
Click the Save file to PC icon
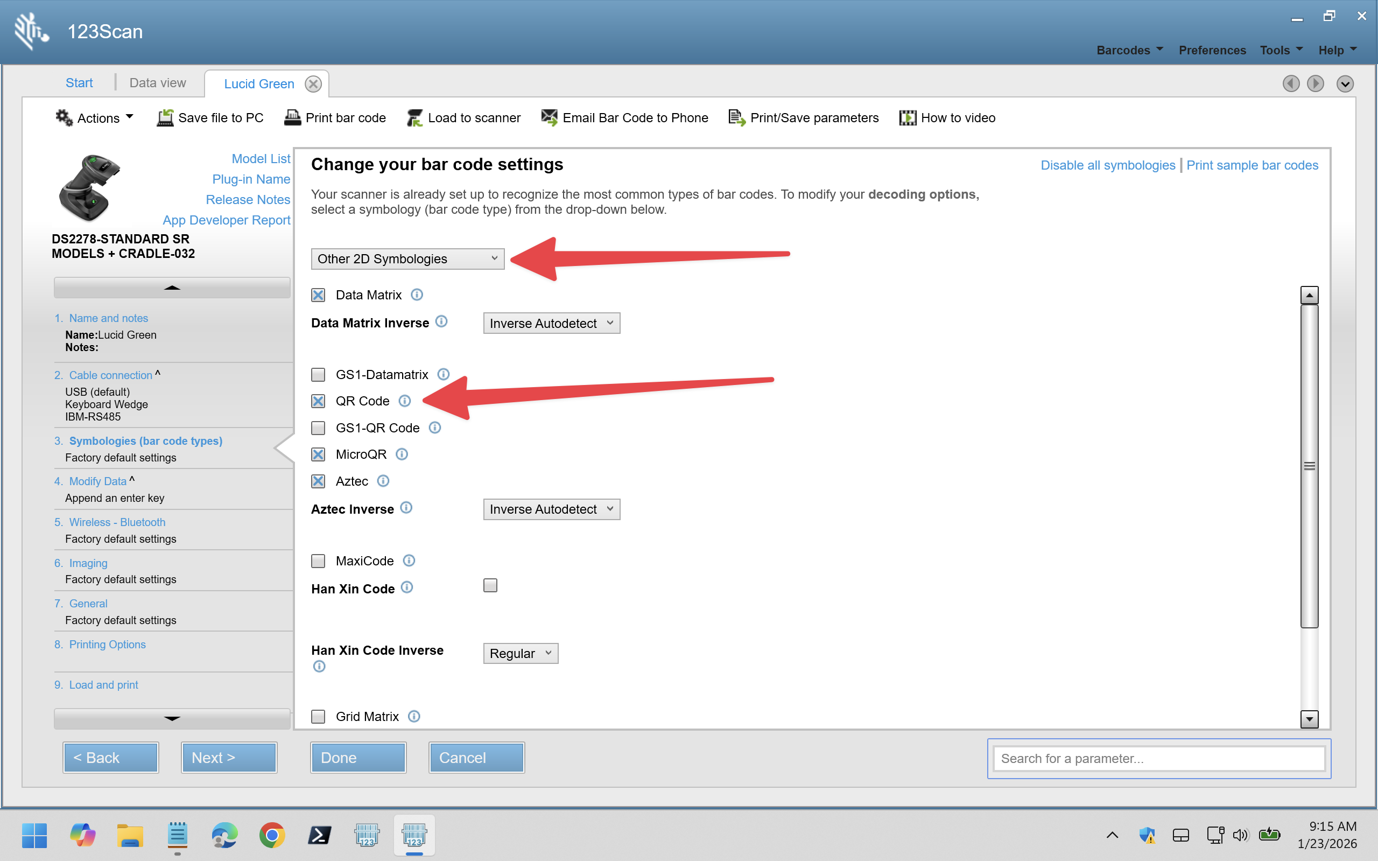165,118
